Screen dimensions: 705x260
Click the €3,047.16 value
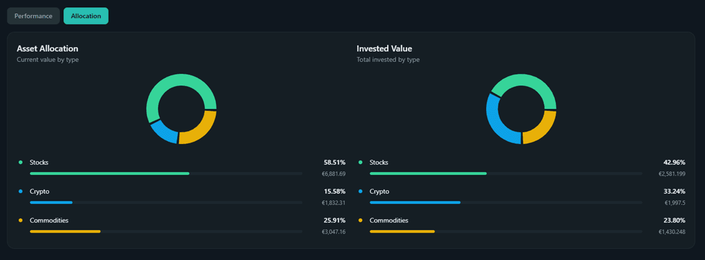333,232
